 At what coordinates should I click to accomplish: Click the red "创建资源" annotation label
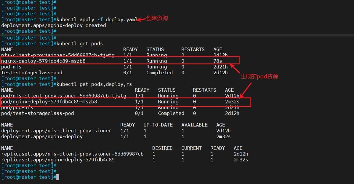click(157, 18)
